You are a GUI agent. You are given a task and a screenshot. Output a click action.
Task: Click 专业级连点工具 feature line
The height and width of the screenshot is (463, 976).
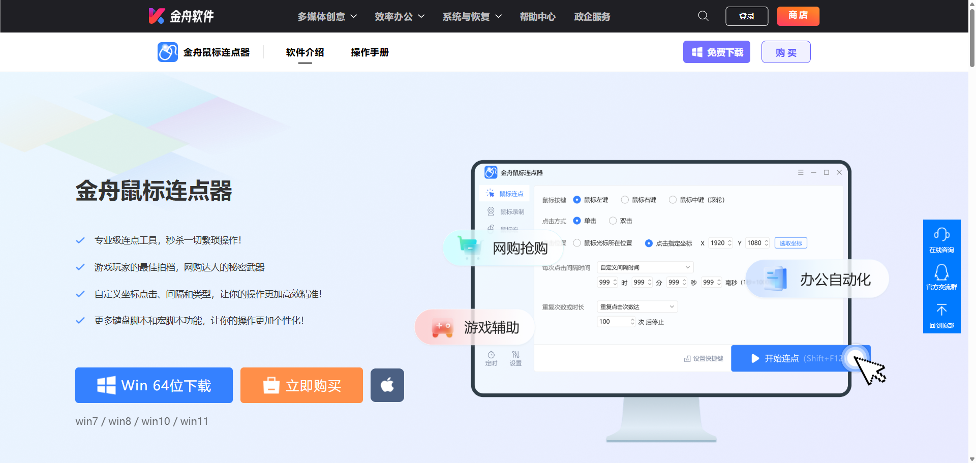(168, 240)
